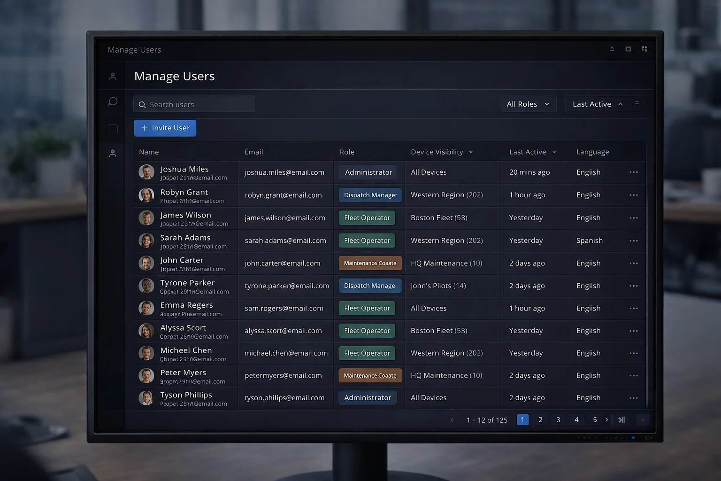The width and height of the screenshot is (721, 481).
Task: Click the filter lines icon beside Last Active
Action: [636, 104]
